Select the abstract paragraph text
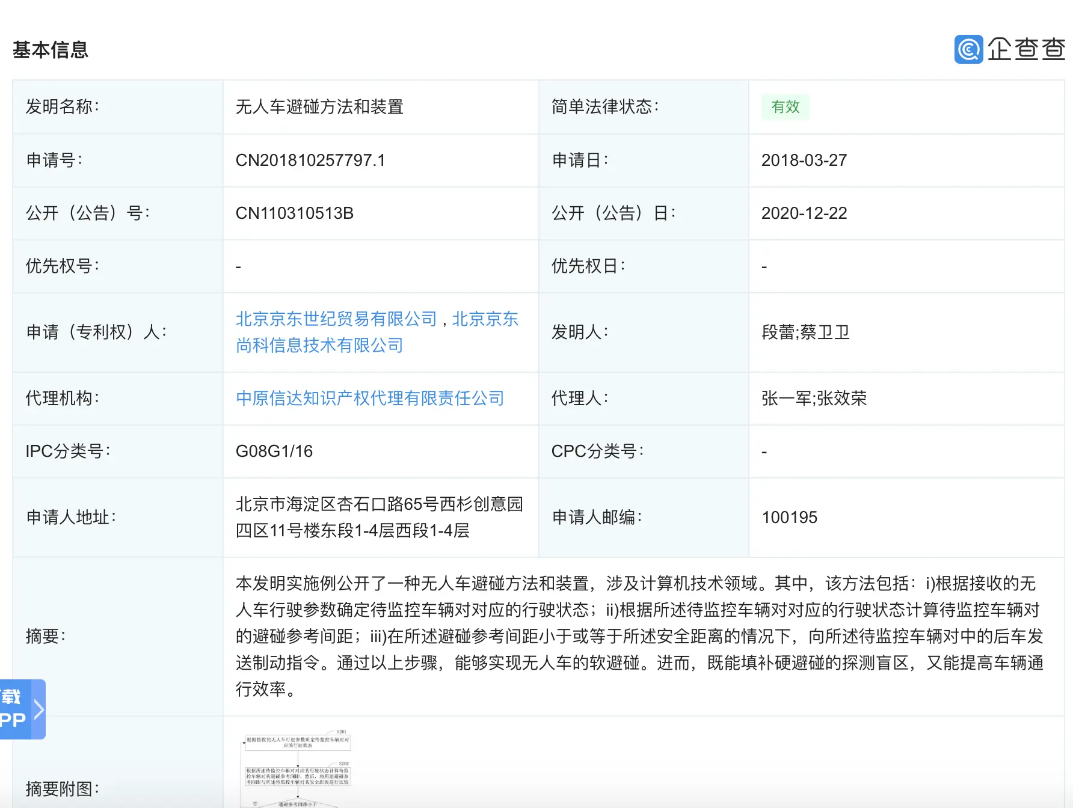 639,637
